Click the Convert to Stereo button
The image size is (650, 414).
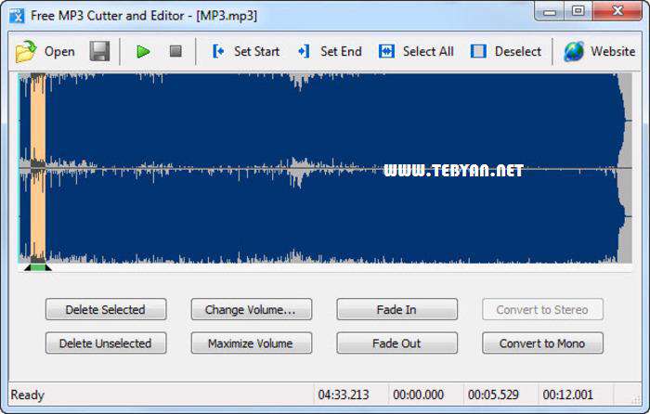542,309
